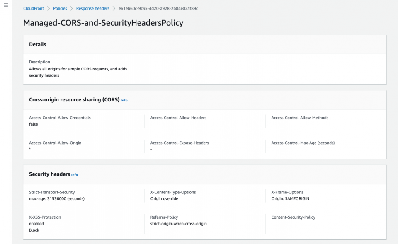Click the Referrer-Policy strict-origin-when-cross-origin value

click(x=178, y=223)
